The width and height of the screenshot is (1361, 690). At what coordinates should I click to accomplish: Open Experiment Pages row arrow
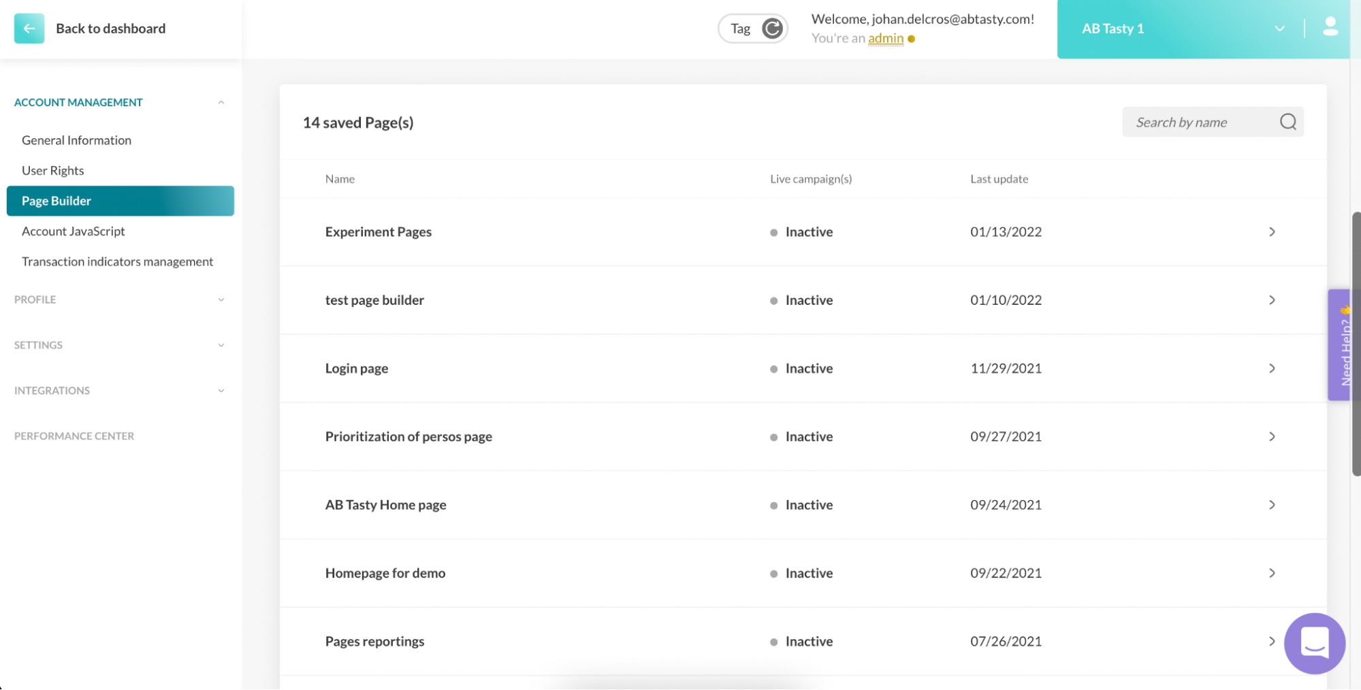tap(1272, 232)
